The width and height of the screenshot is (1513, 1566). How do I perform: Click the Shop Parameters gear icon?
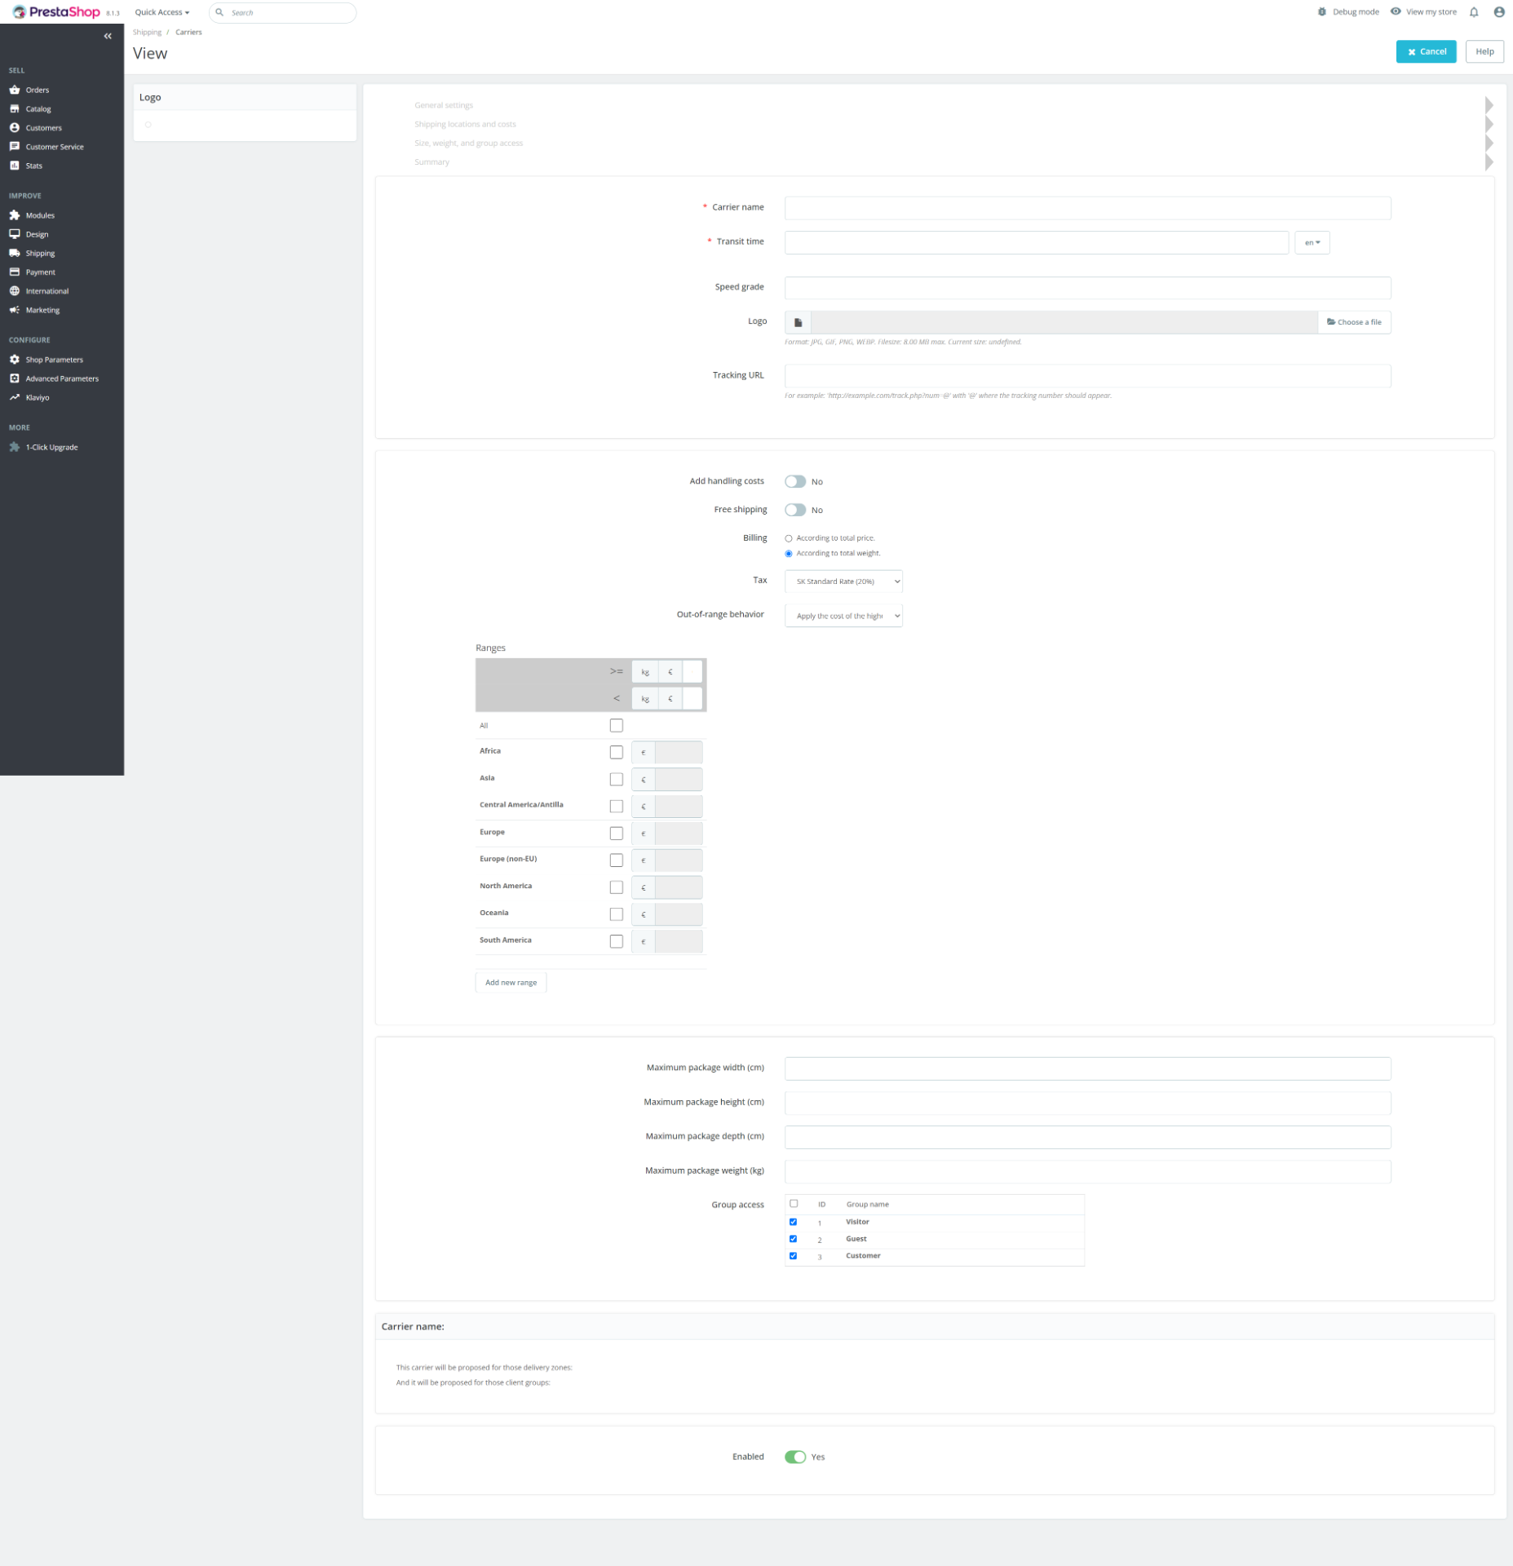(x=15, y=359)
